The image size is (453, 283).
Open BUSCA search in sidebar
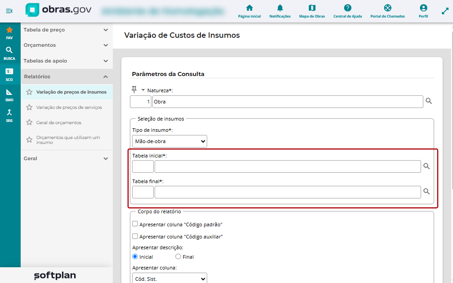[9, 54]
